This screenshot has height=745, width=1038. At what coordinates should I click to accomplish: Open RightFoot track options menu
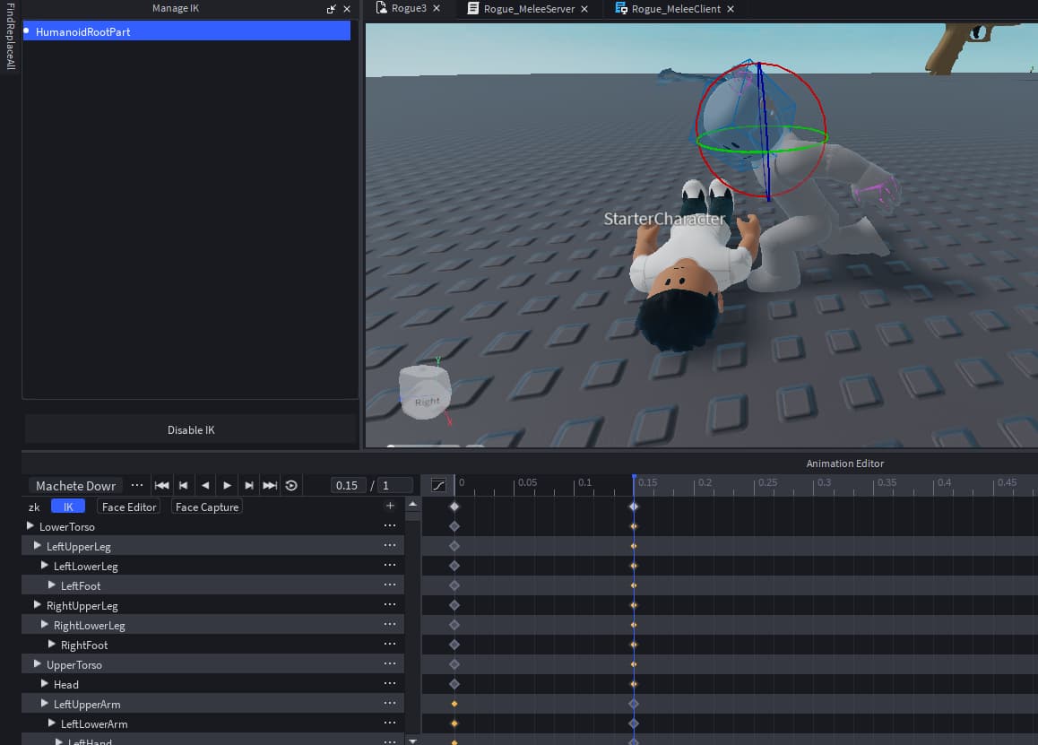click(390, 644)
